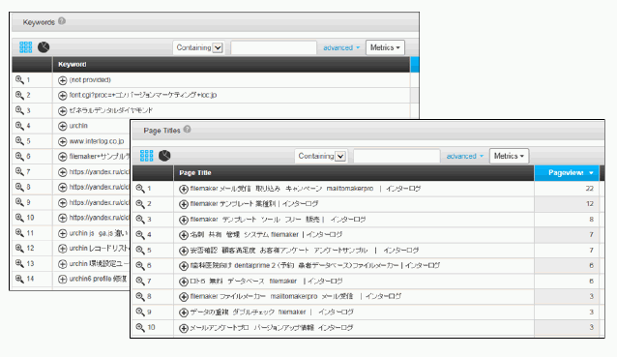Image resolution: width=617 pixels, height=357 pixels.
Task: Switch Keywords panel to table grid view
Action: [x=25, y=47]
